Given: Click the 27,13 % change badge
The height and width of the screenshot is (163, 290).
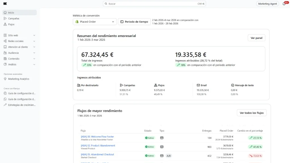Looking at the screenshot, I should coord(255,138).
